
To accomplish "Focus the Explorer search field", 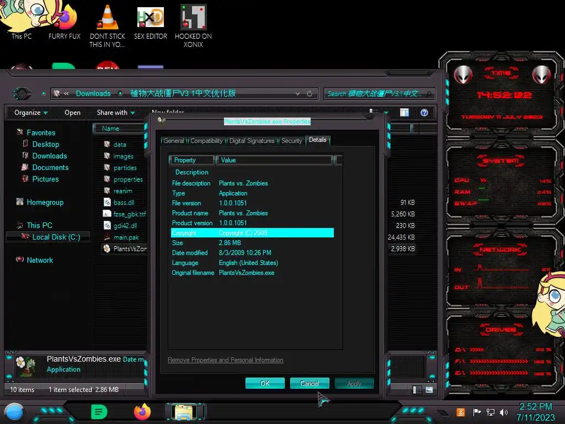I will click(x=380, y=94).
